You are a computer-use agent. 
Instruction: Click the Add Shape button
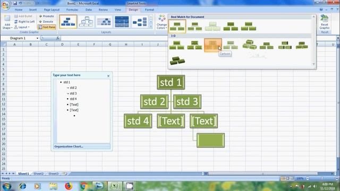[7, 22]
